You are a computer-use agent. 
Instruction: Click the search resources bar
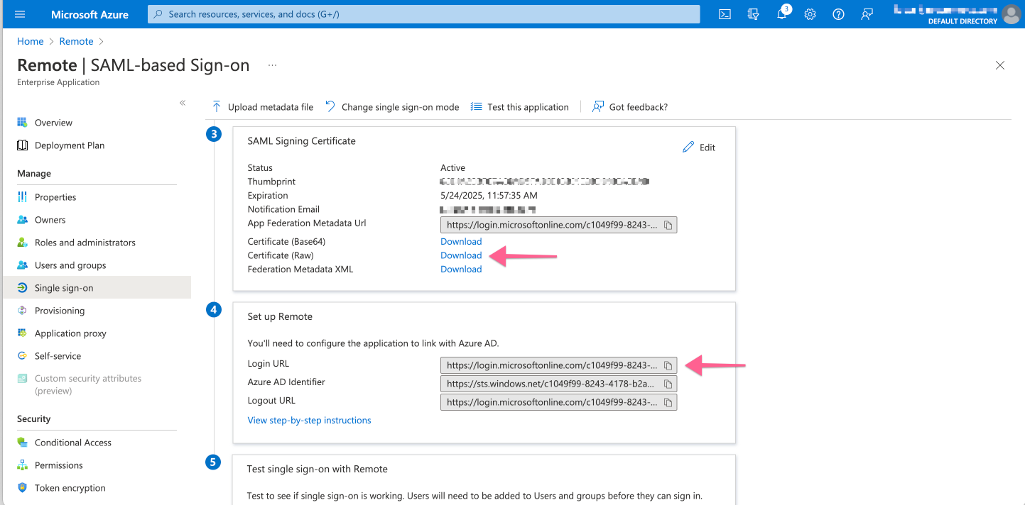coord(423,13)
